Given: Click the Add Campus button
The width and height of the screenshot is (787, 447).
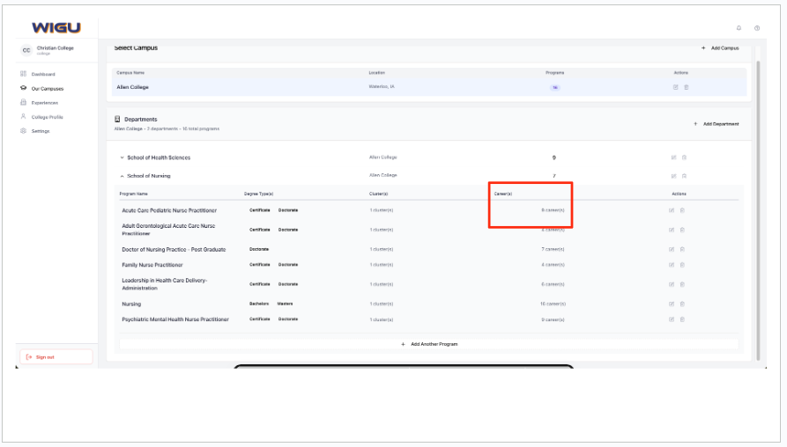Looking at the screenshot, I should [720, 48].
